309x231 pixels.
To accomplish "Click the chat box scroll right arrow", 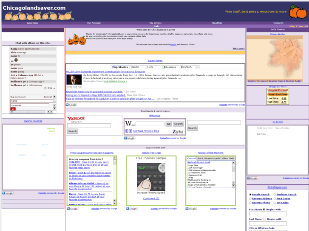I will coord(51,111).
